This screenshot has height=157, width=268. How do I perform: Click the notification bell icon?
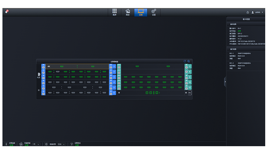click(x=6, y=12)
